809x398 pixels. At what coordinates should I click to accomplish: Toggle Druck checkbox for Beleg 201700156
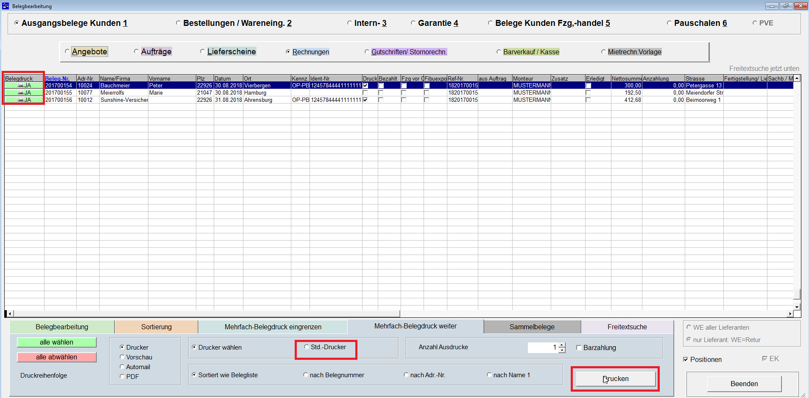pos(365,100)
